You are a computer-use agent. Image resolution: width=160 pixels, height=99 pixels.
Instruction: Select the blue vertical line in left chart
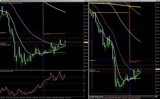43,51
